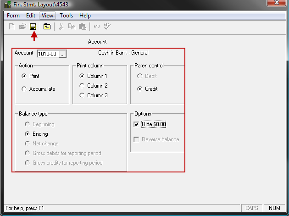The height and width of the screenshot is (216, 289).
Task: Open the Tools menu
Action: point(66,16)
